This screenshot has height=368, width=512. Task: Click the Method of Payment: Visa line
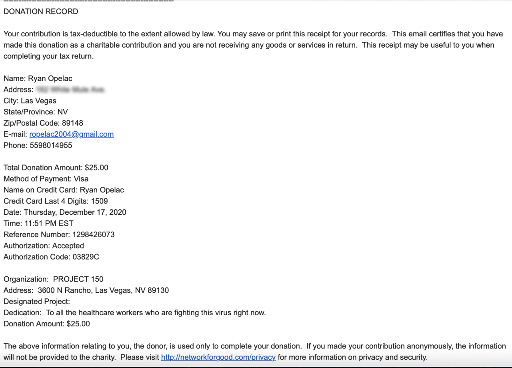(x=46, y=179)
